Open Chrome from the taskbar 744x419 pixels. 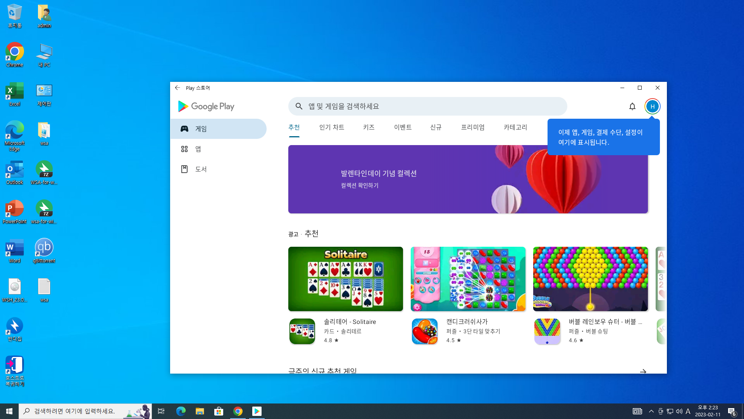tap(238, 411)
